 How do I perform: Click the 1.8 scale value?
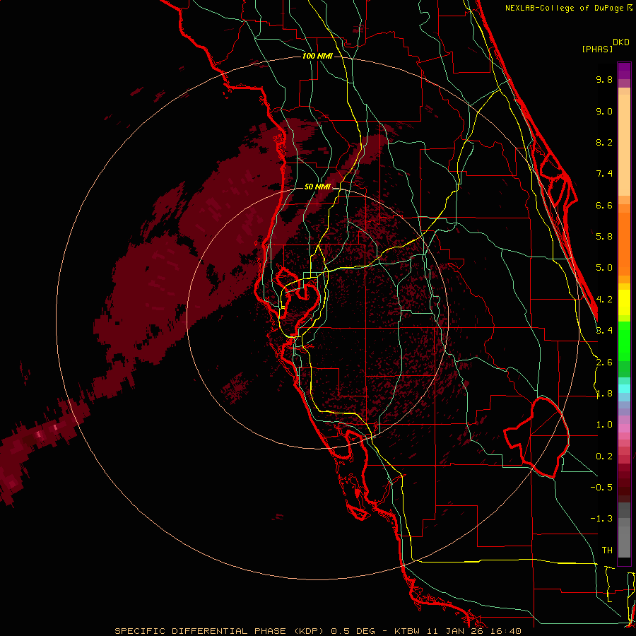point(604,394)
